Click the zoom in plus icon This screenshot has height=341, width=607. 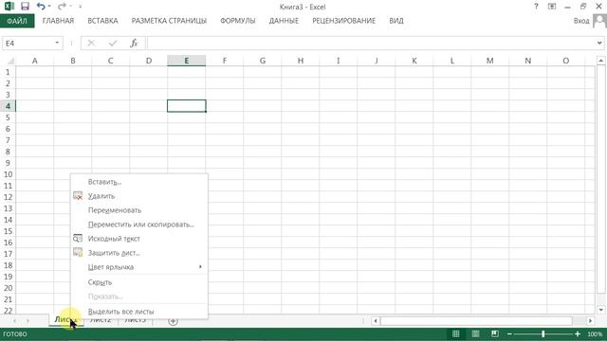pyautogui.click(x=578, y=334)
